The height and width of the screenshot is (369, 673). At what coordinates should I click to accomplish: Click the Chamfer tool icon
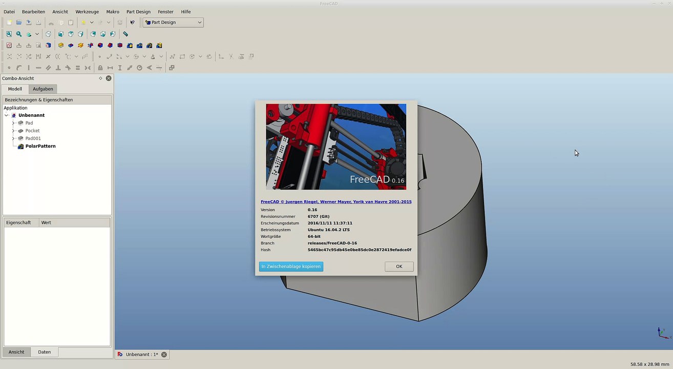(x=110, y=45)
